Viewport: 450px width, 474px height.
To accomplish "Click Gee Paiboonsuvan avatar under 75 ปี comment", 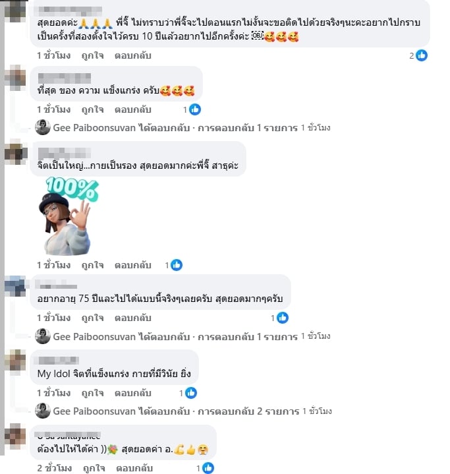I will (43, 336).
